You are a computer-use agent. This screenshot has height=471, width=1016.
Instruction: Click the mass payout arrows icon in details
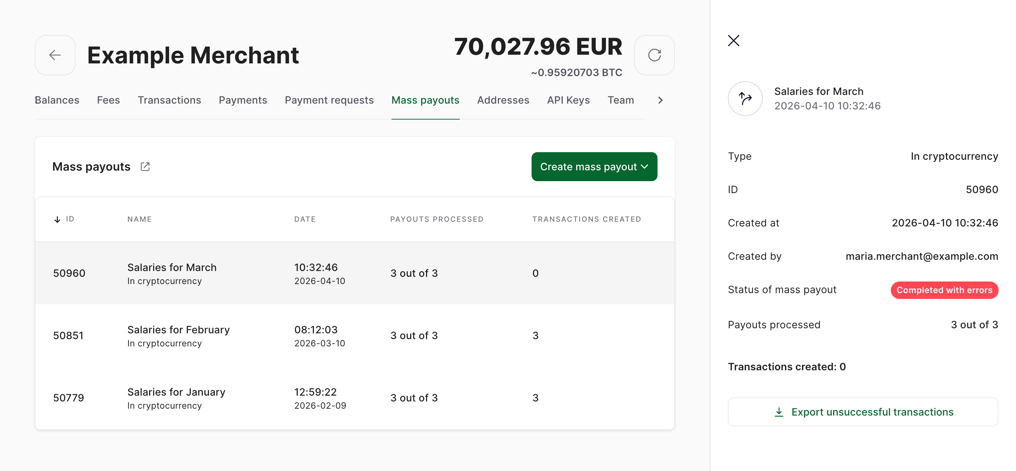click(x=745, y=99)
